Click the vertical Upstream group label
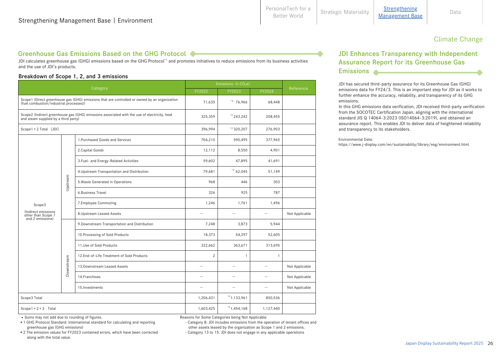Screen dimensions: 502x355 [67, 183]
